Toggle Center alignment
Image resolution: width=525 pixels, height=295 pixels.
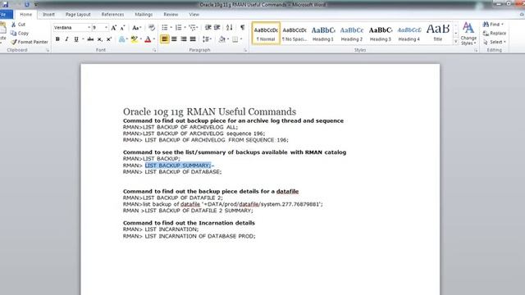[x=174, y=39]
